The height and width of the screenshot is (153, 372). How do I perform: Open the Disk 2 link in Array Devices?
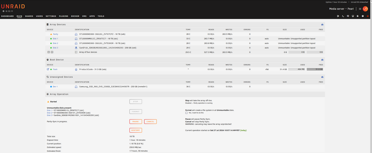tap(55, 43)
